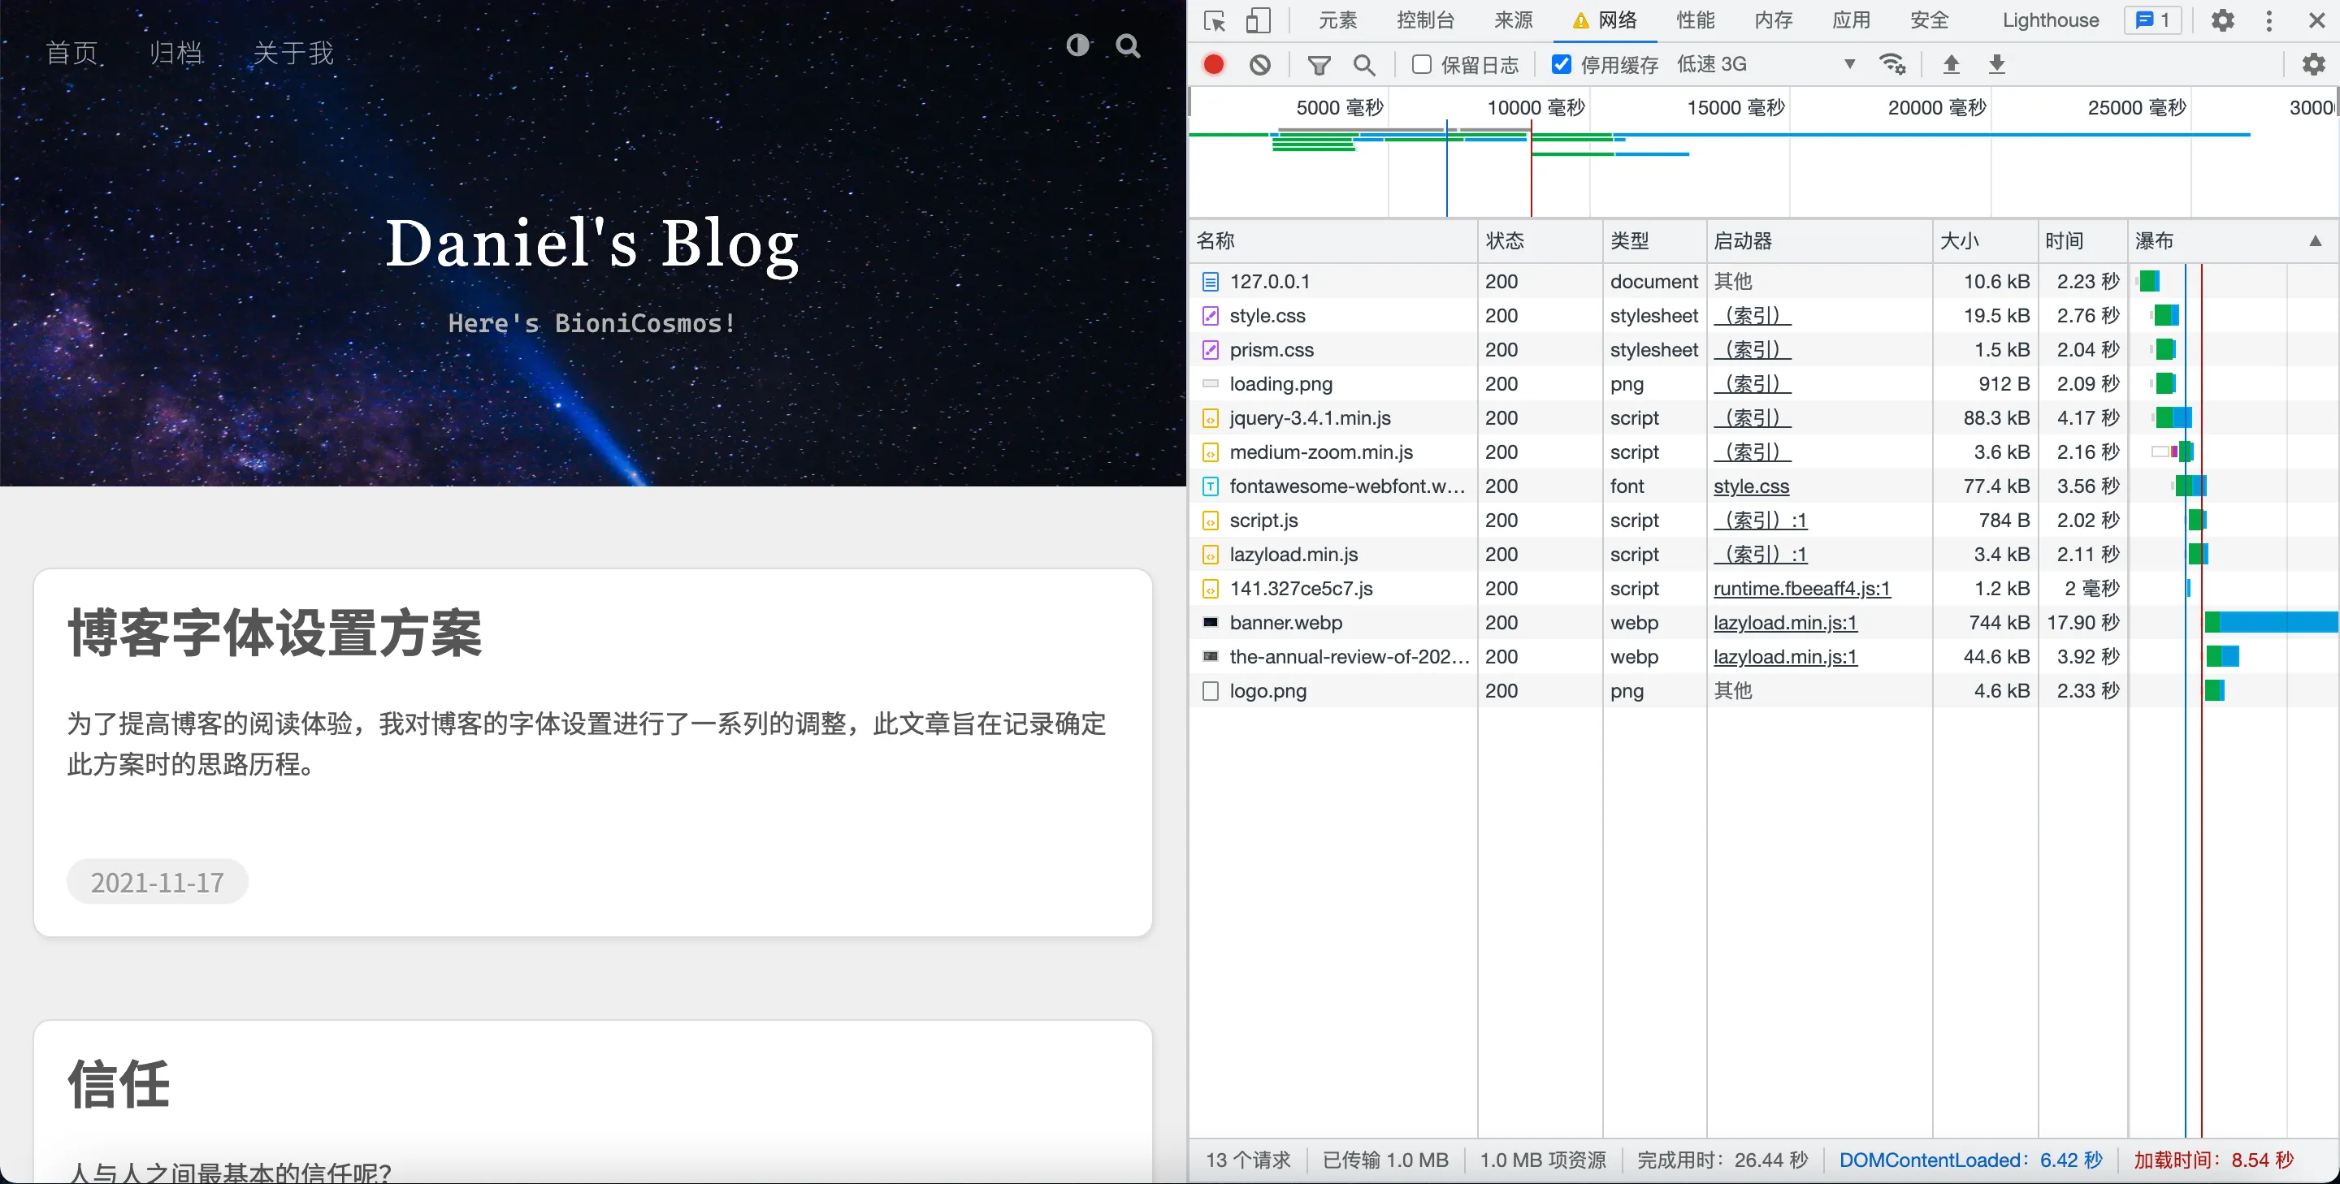Open the lazyload.min.js:1 initiator link for banner.webp

pyautogui.click(x=1785, y=623)
